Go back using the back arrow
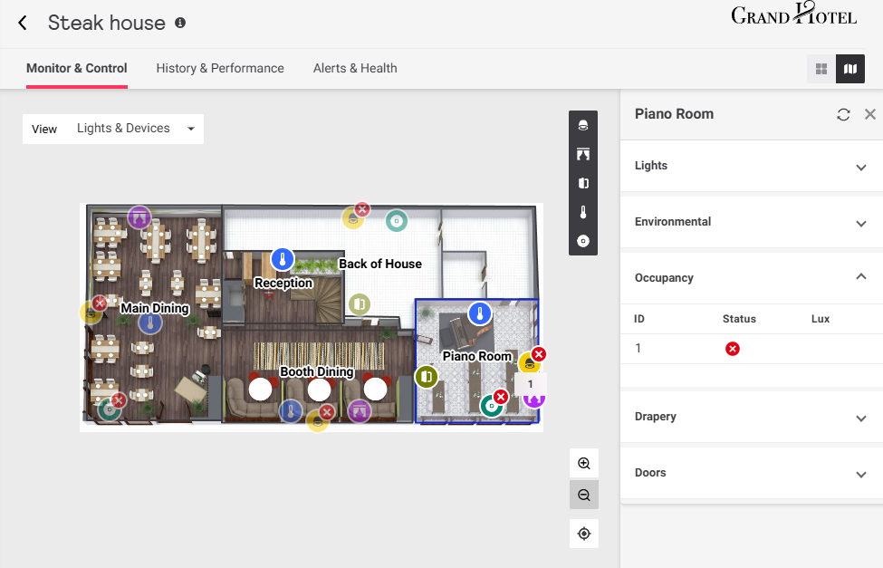Image resolution: width=883 pixels, height=568 pixels. click(x=23, y=24)
